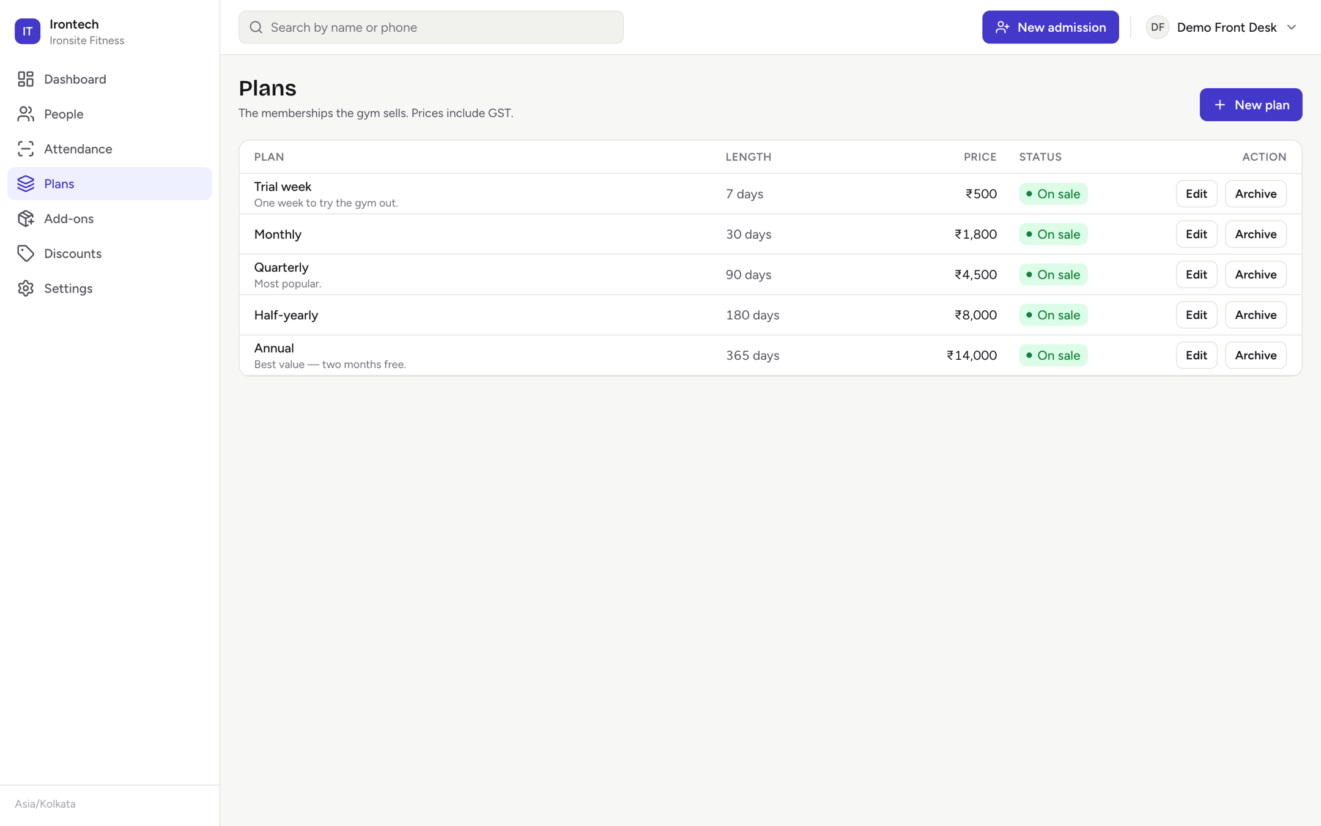Click the Quarterly plan name
The height and width of the screenshot is (826, 1321).
(281, 267)
